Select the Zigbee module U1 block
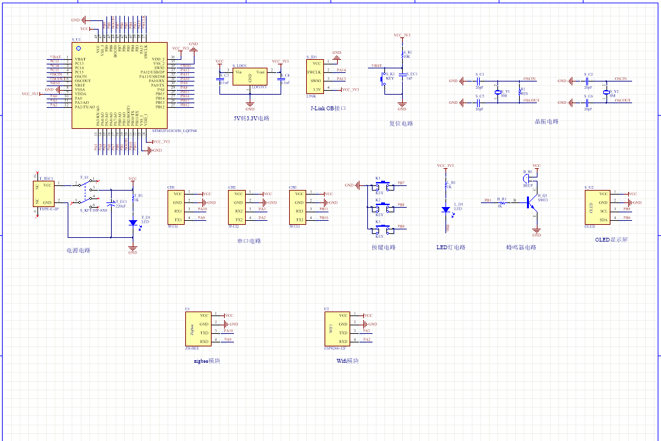The height and width of the screenshot is (441, 661). click(x=198, y=329)
